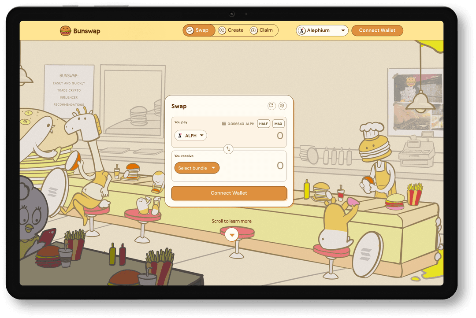The image size is (476, 318).
Task: Click the ALPH token logo in You pay
Action: click(x=180, y=136)
